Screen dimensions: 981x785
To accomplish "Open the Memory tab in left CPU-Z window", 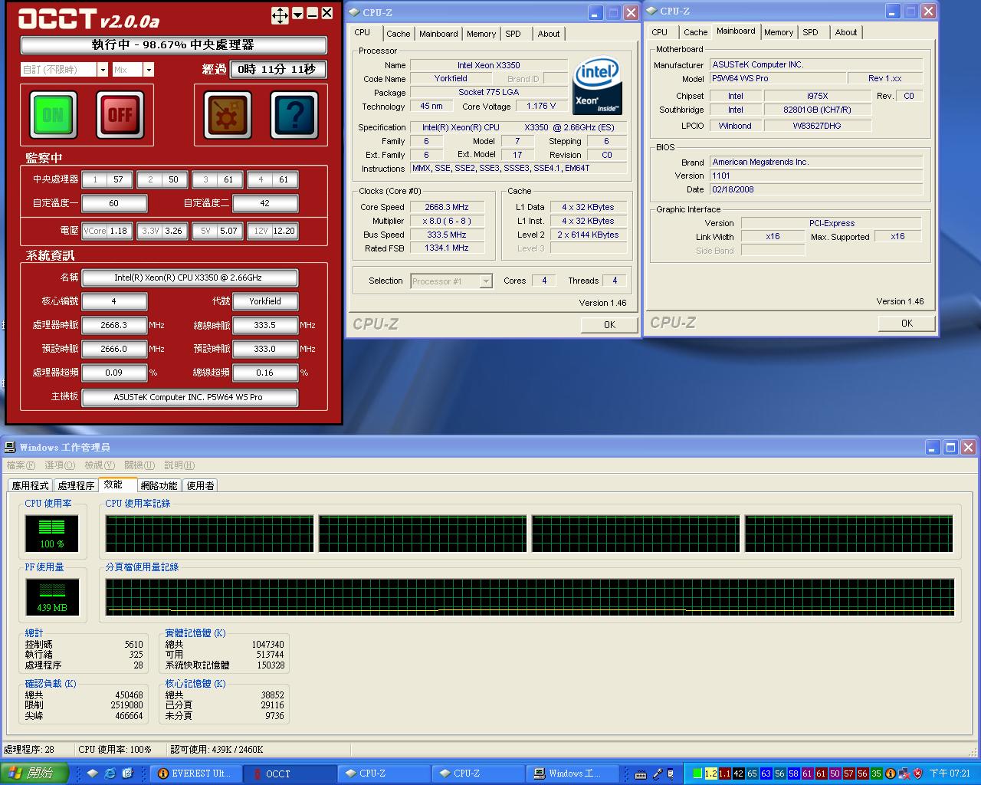I will (x=481, y=34).
